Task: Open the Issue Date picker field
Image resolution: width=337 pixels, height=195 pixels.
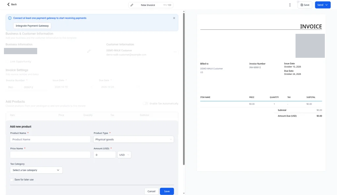Action: click(73, 87)
